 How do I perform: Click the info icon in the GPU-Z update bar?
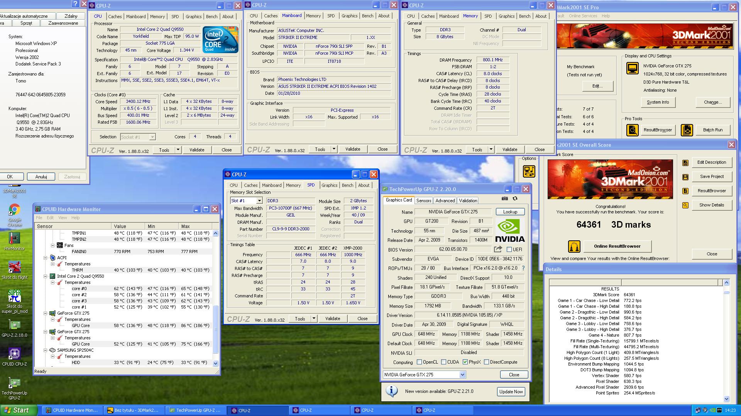tap(391, 391)
